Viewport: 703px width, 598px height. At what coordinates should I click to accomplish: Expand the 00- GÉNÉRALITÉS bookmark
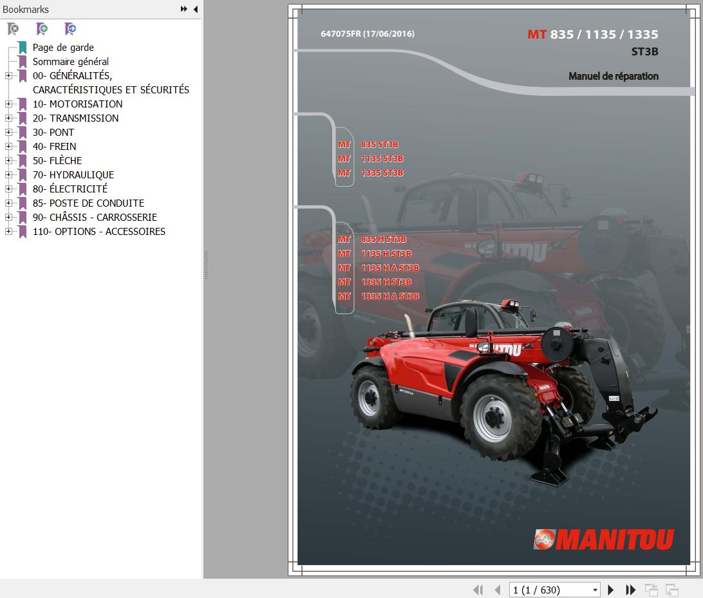(8, 76)
